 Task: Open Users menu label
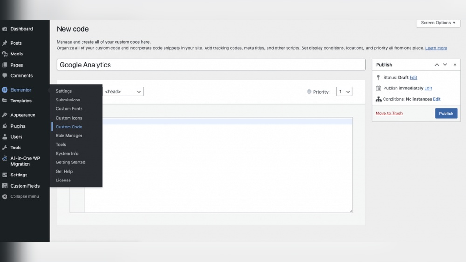[16, 137]
